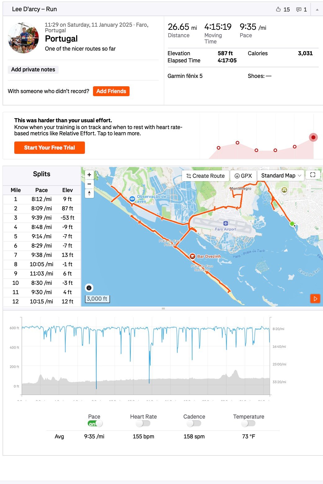Screen dimensions: 323x484
Task: Open the fullscreen map icon
Action: [313, 175]
